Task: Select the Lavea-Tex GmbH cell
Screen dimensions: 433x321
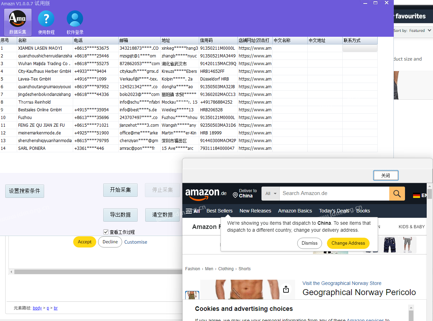Action: 45,79
